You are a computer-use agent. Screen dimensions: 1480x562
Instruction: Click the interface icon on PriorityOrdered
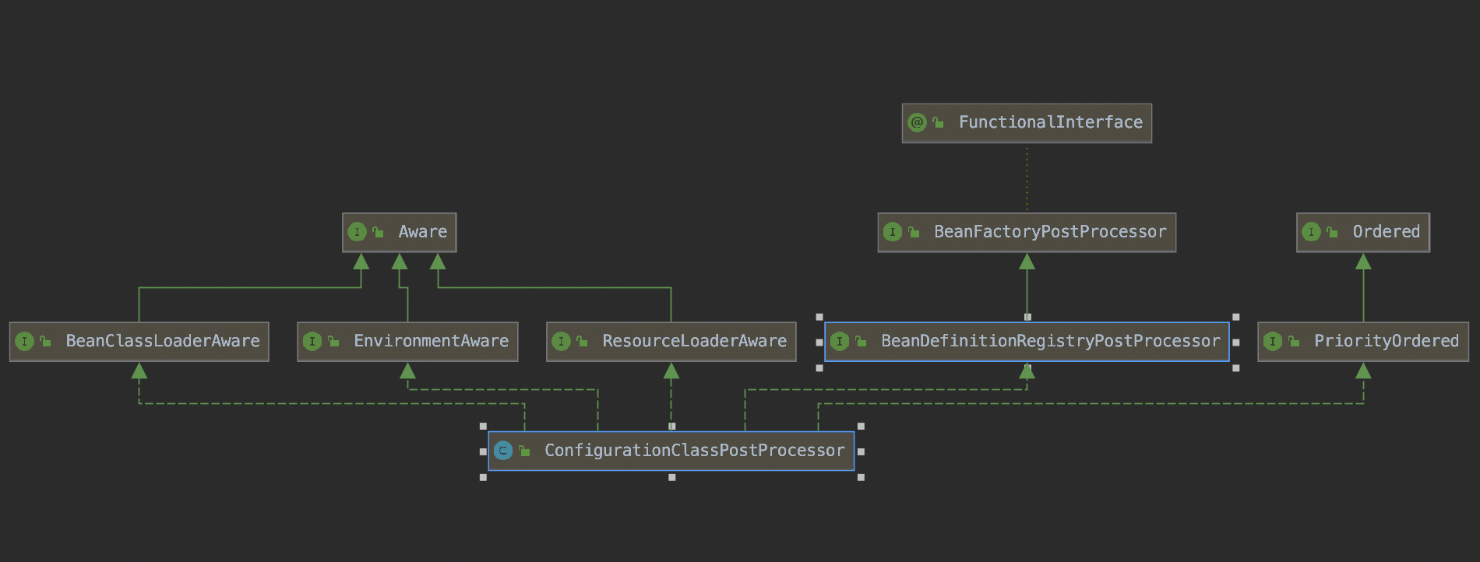(1273, 341)
